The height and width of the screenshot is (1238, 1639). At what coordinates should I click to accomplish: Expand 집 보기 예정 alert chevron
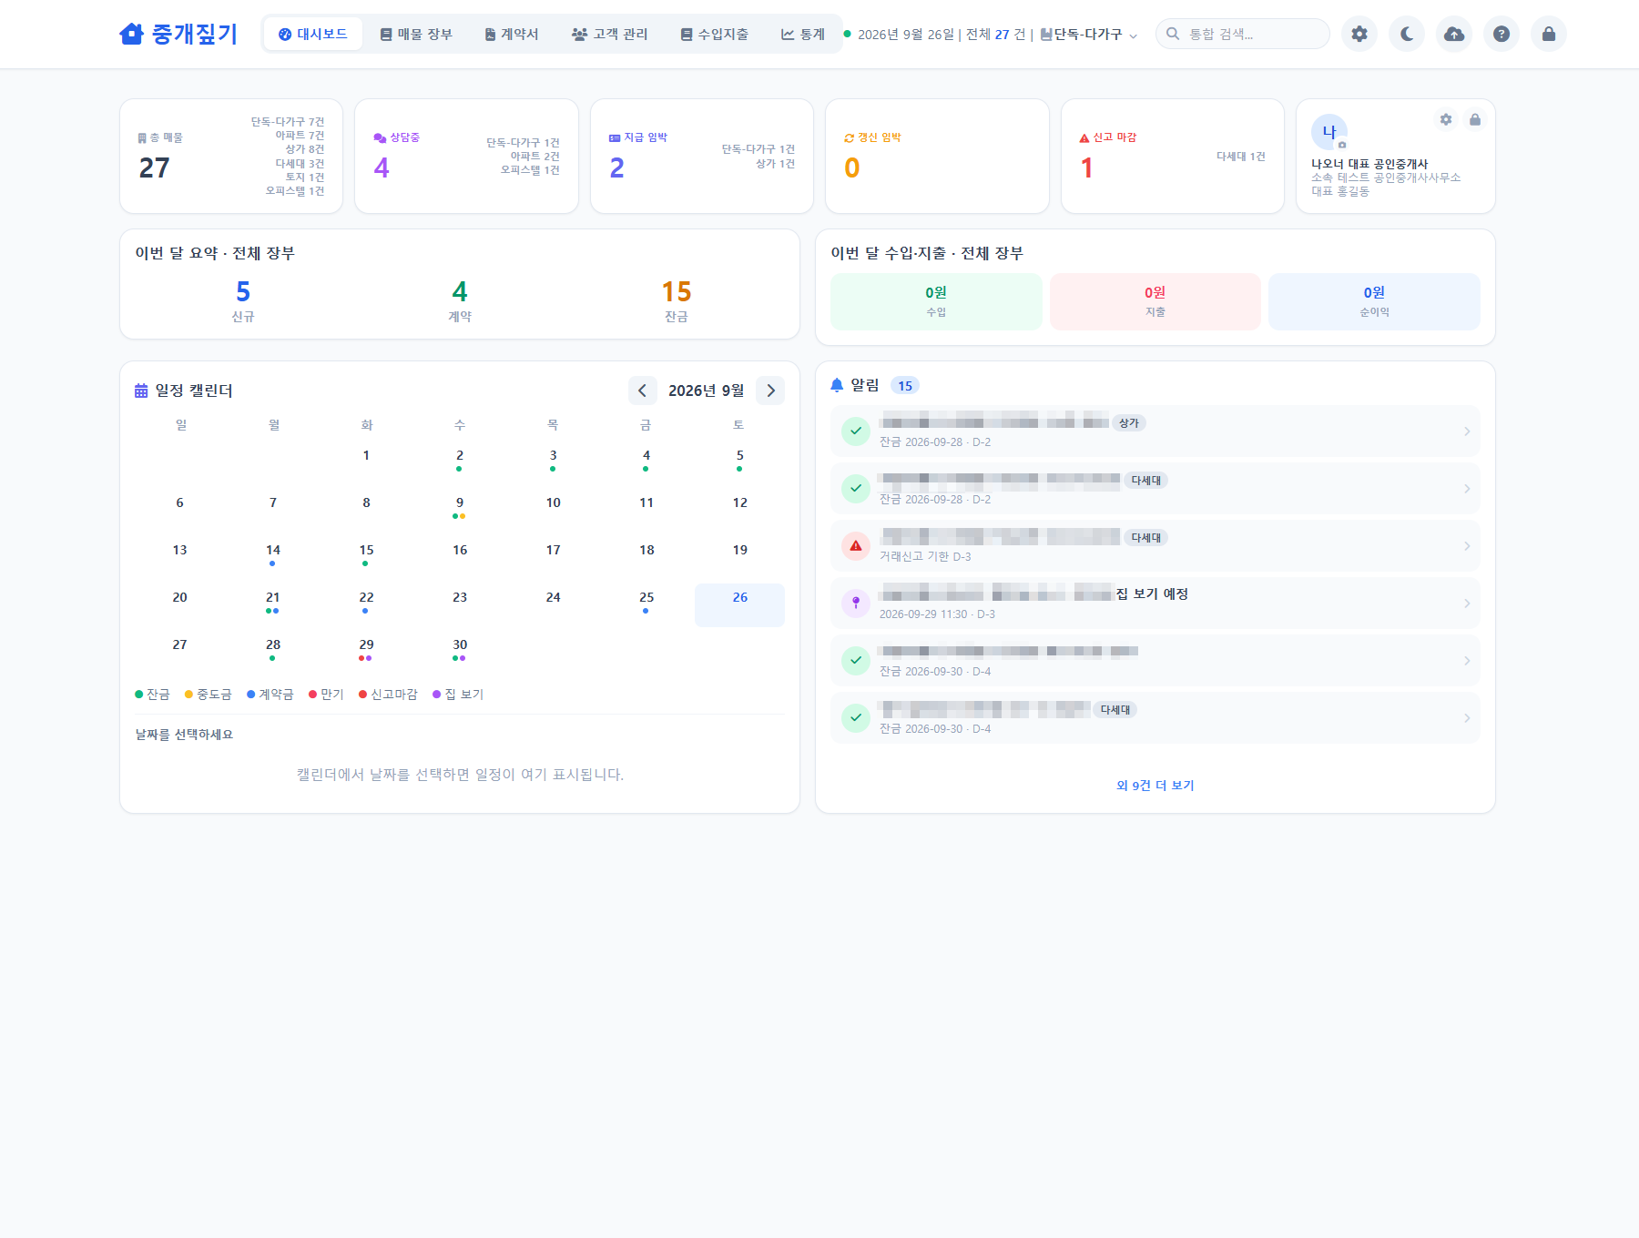(x=1467, y=604)
